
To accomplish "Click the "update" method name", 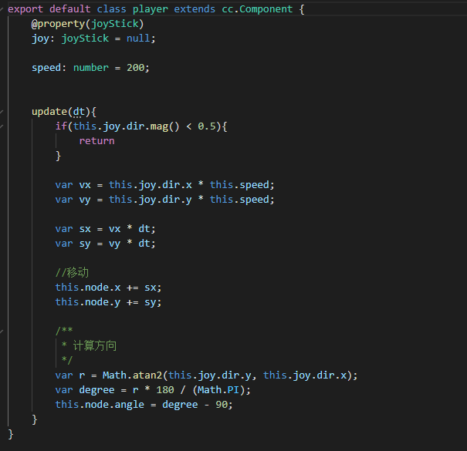I will pos(49,112).
